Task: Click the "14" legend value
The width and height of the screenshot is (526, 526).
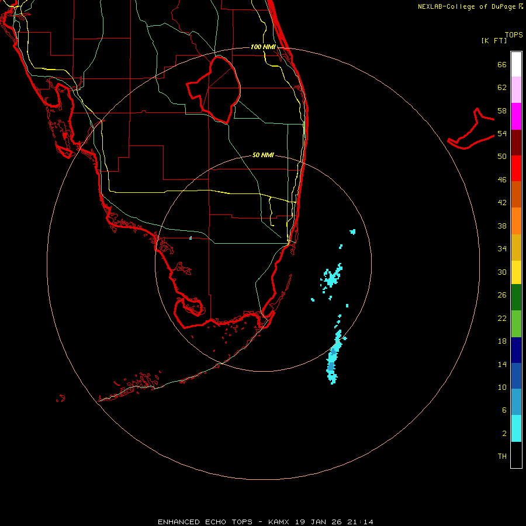Action: pyautogui.click(x=502, y=364)
